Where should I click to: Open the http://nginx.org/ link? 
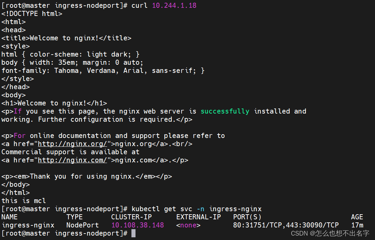(72, 144)
